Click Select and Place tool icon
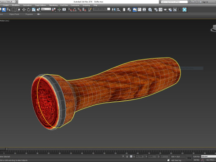The image size is (216, 162). 38,9
